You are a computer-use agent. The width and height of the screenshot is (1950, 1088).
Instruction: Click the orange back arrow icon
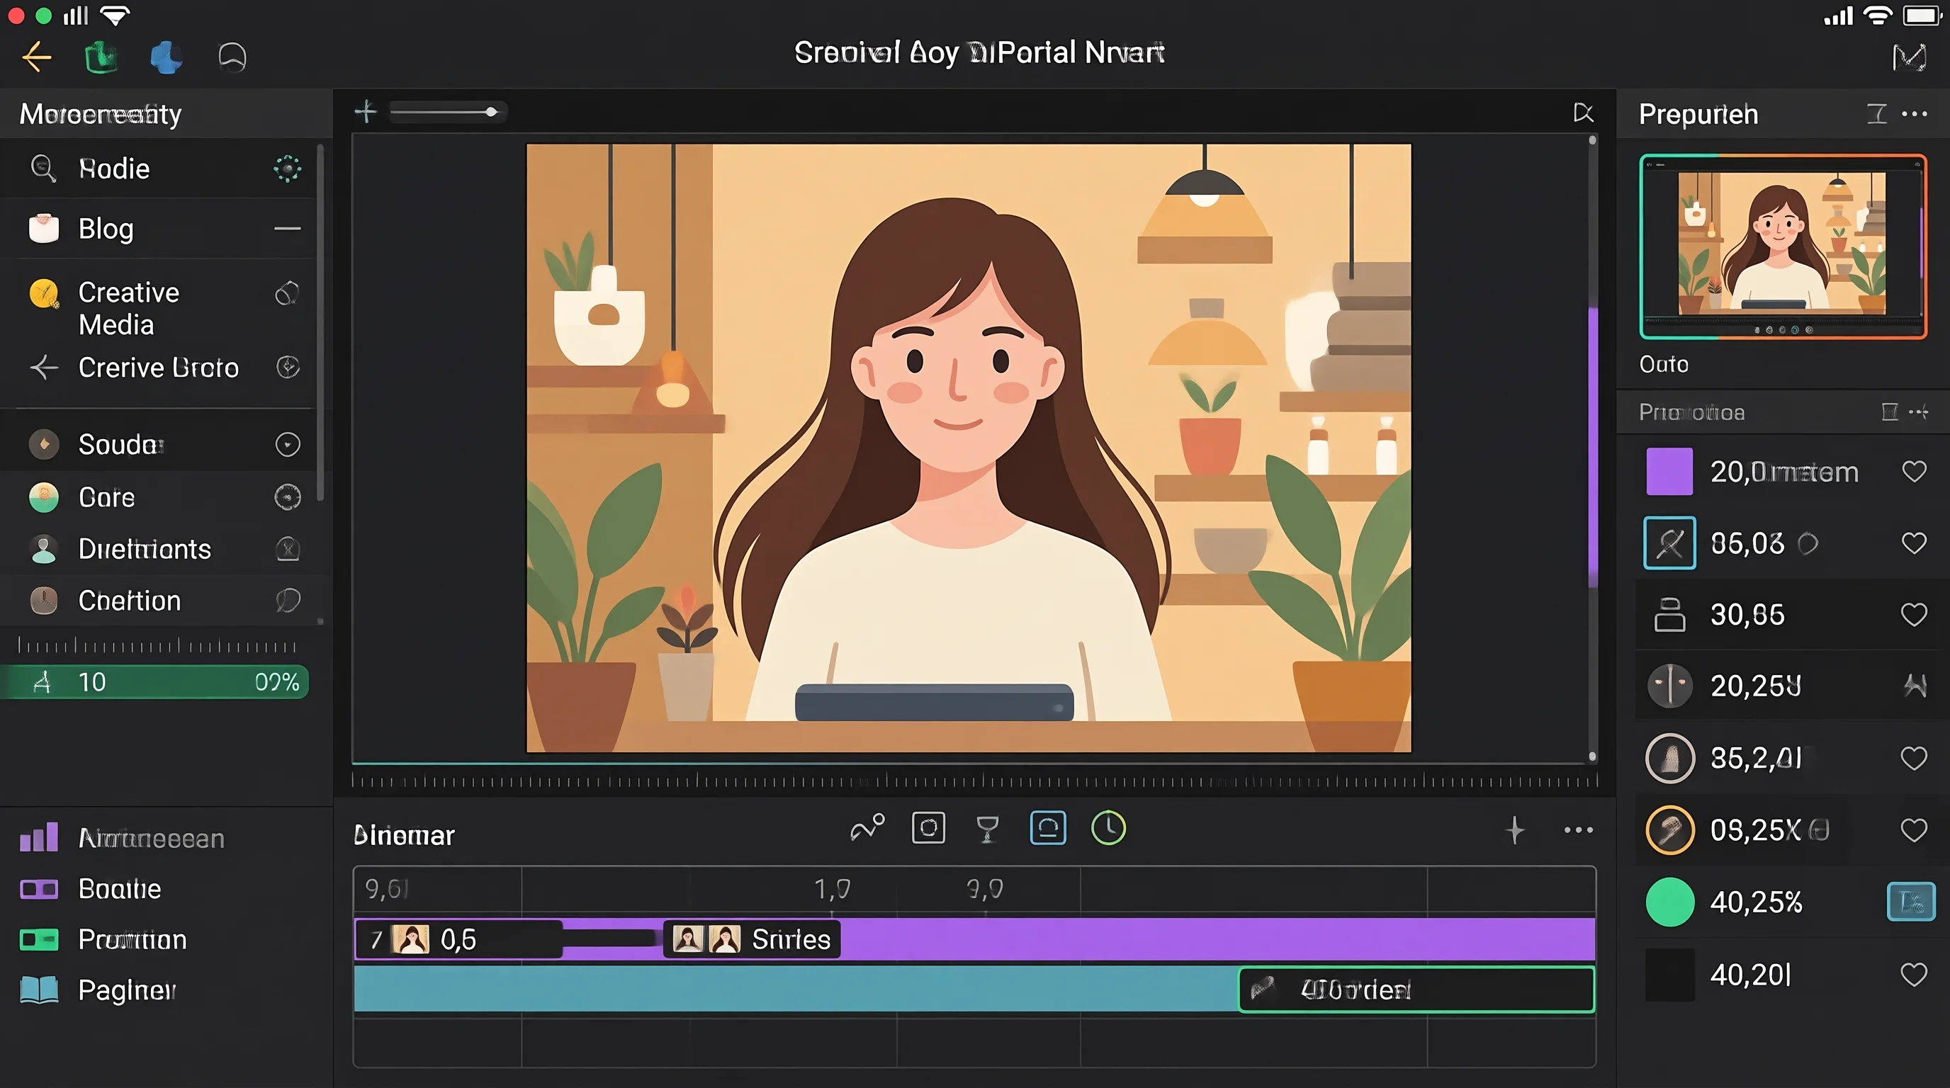click(x=36, y=57)
